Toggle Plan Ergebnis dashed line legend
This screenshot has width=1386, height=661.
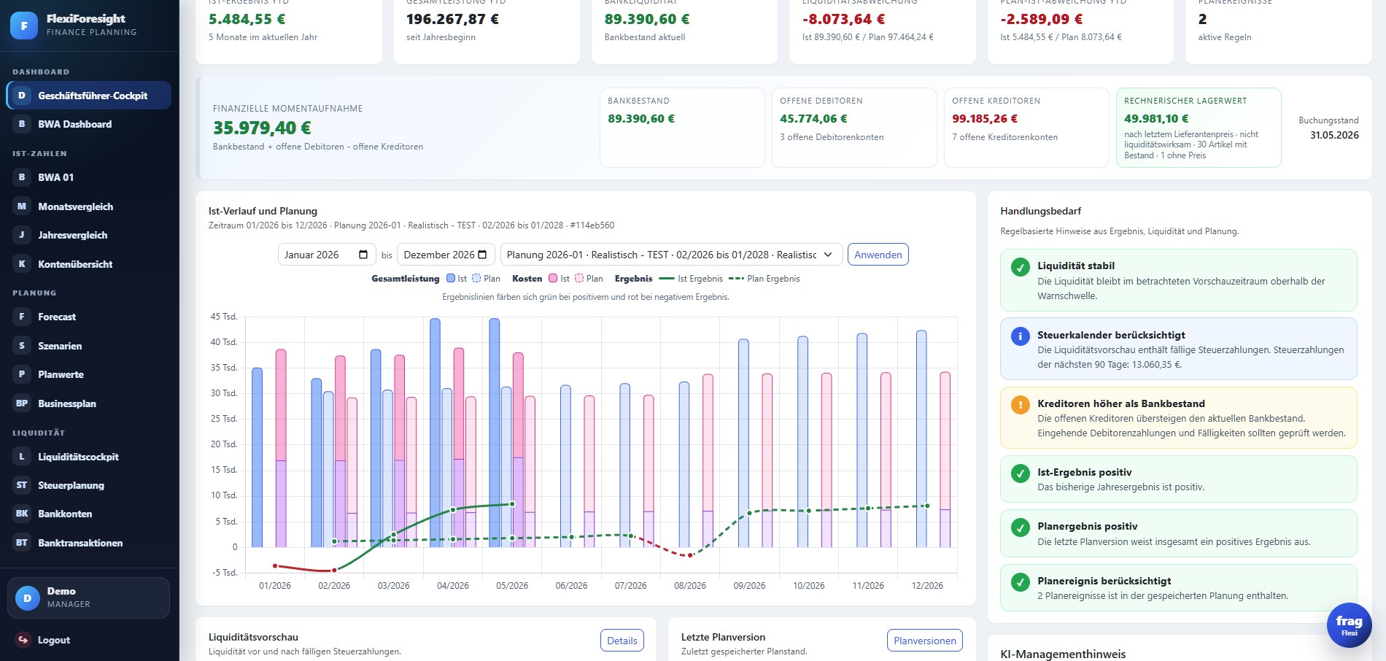point(764,279)
